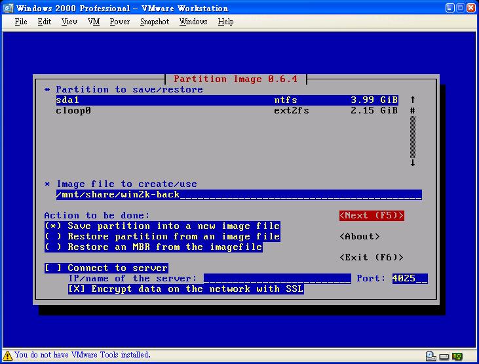
Task: Open the View menu
Action: click(x=69, y=22)
